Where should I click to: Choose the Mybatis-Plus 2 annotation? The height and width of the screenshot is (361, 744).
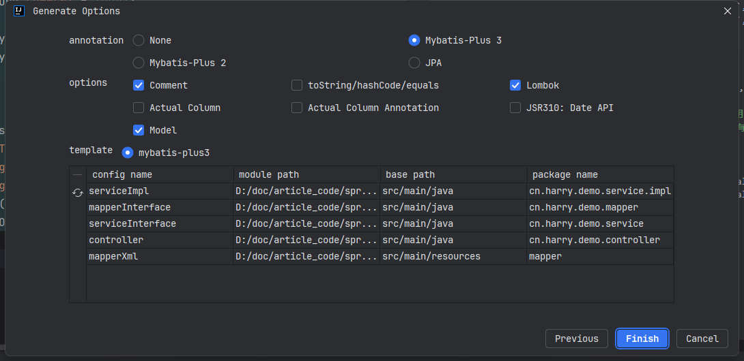pos(139,63)
